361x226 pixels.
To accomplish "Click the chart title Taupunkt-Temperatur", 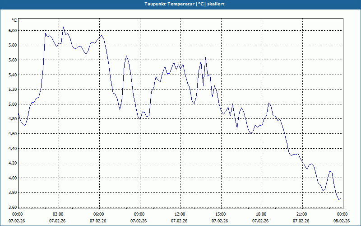I will pyautogui.click(x=185, y=4).
